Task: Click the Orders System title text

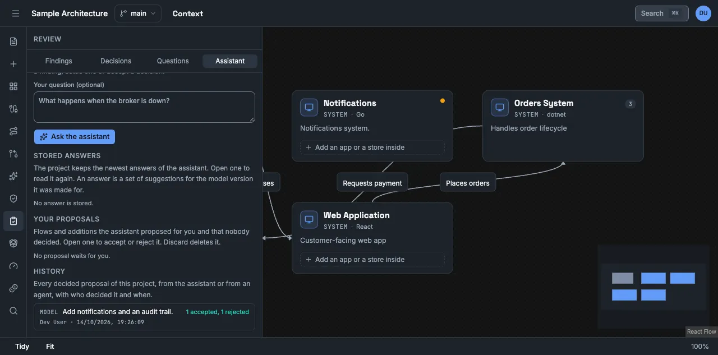Action: pos(544,103)
